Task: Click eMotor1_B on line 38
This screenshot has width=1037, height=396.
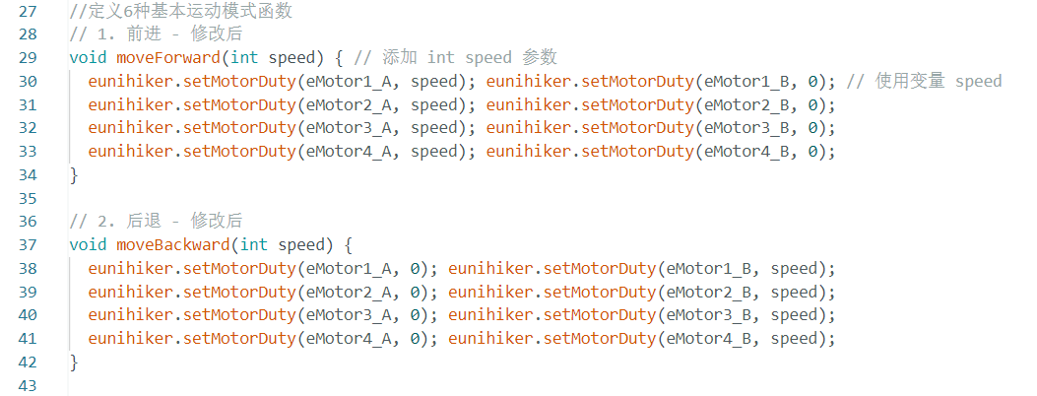Action: click(x=709, y=268)
